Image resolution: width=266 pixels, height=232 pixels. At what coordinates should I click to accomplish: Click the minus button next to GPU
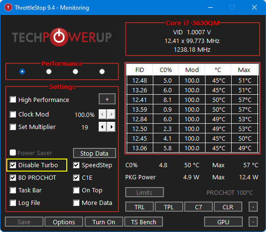tap(253, 222)
